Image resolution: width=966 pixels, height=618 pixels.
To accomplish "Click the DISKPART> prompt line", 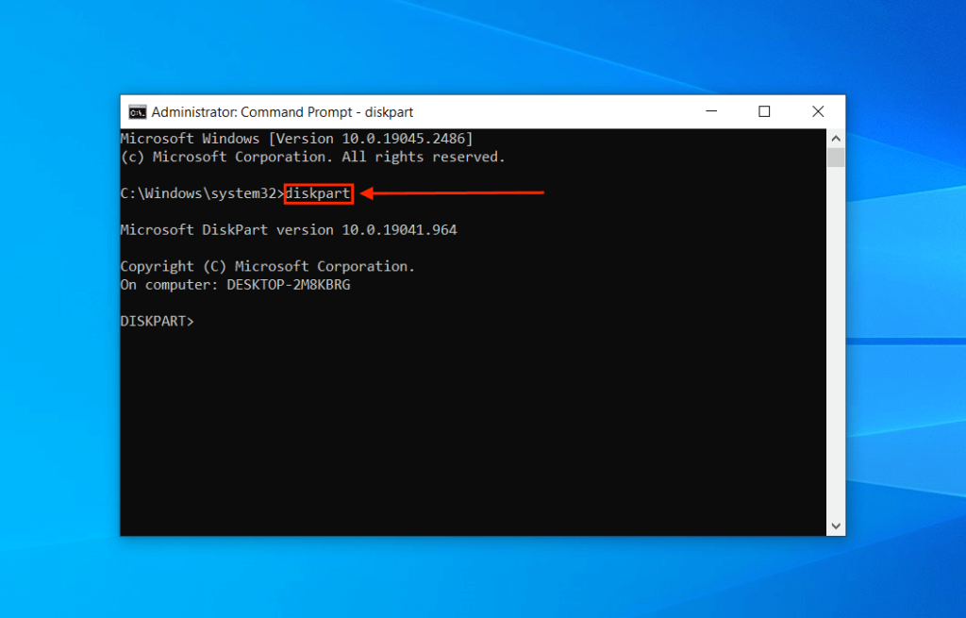I will coord(157,320).
